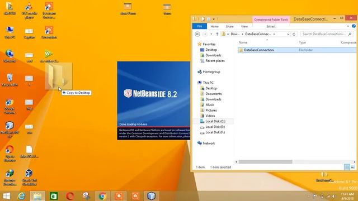This screenshot has width=358, height=201.
Task: Select Google Chrome desktop shortcut
Action: [10, 107]
